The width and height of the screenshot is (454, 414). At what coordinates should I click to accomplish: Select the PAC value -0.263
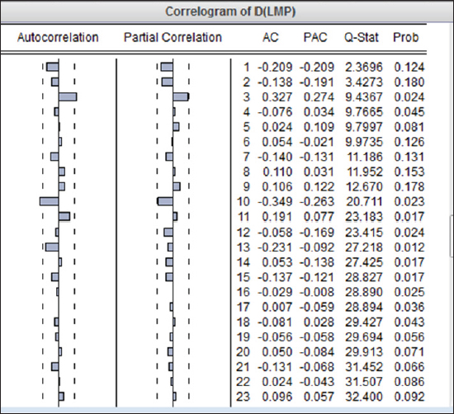coord(317,202)
